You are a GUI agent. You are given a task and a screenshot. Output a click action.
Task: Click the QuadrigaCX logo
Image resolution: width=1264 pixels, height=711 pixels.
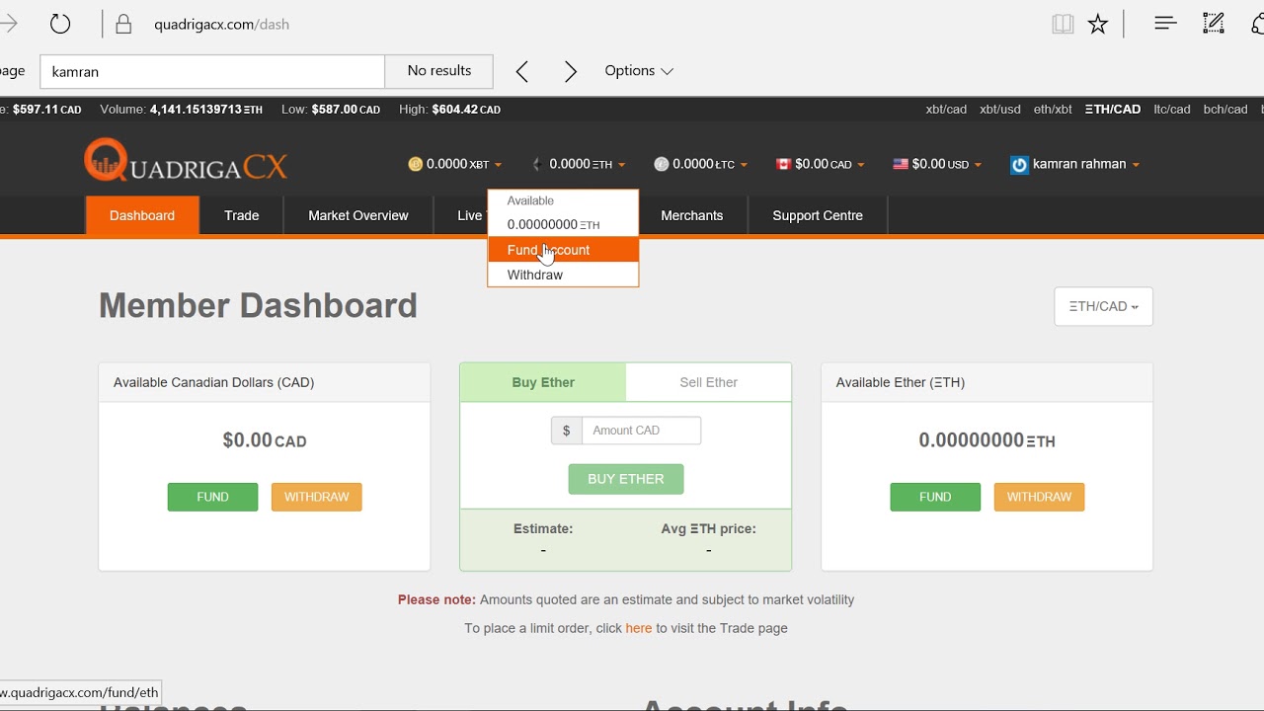[x=186, y=160]
